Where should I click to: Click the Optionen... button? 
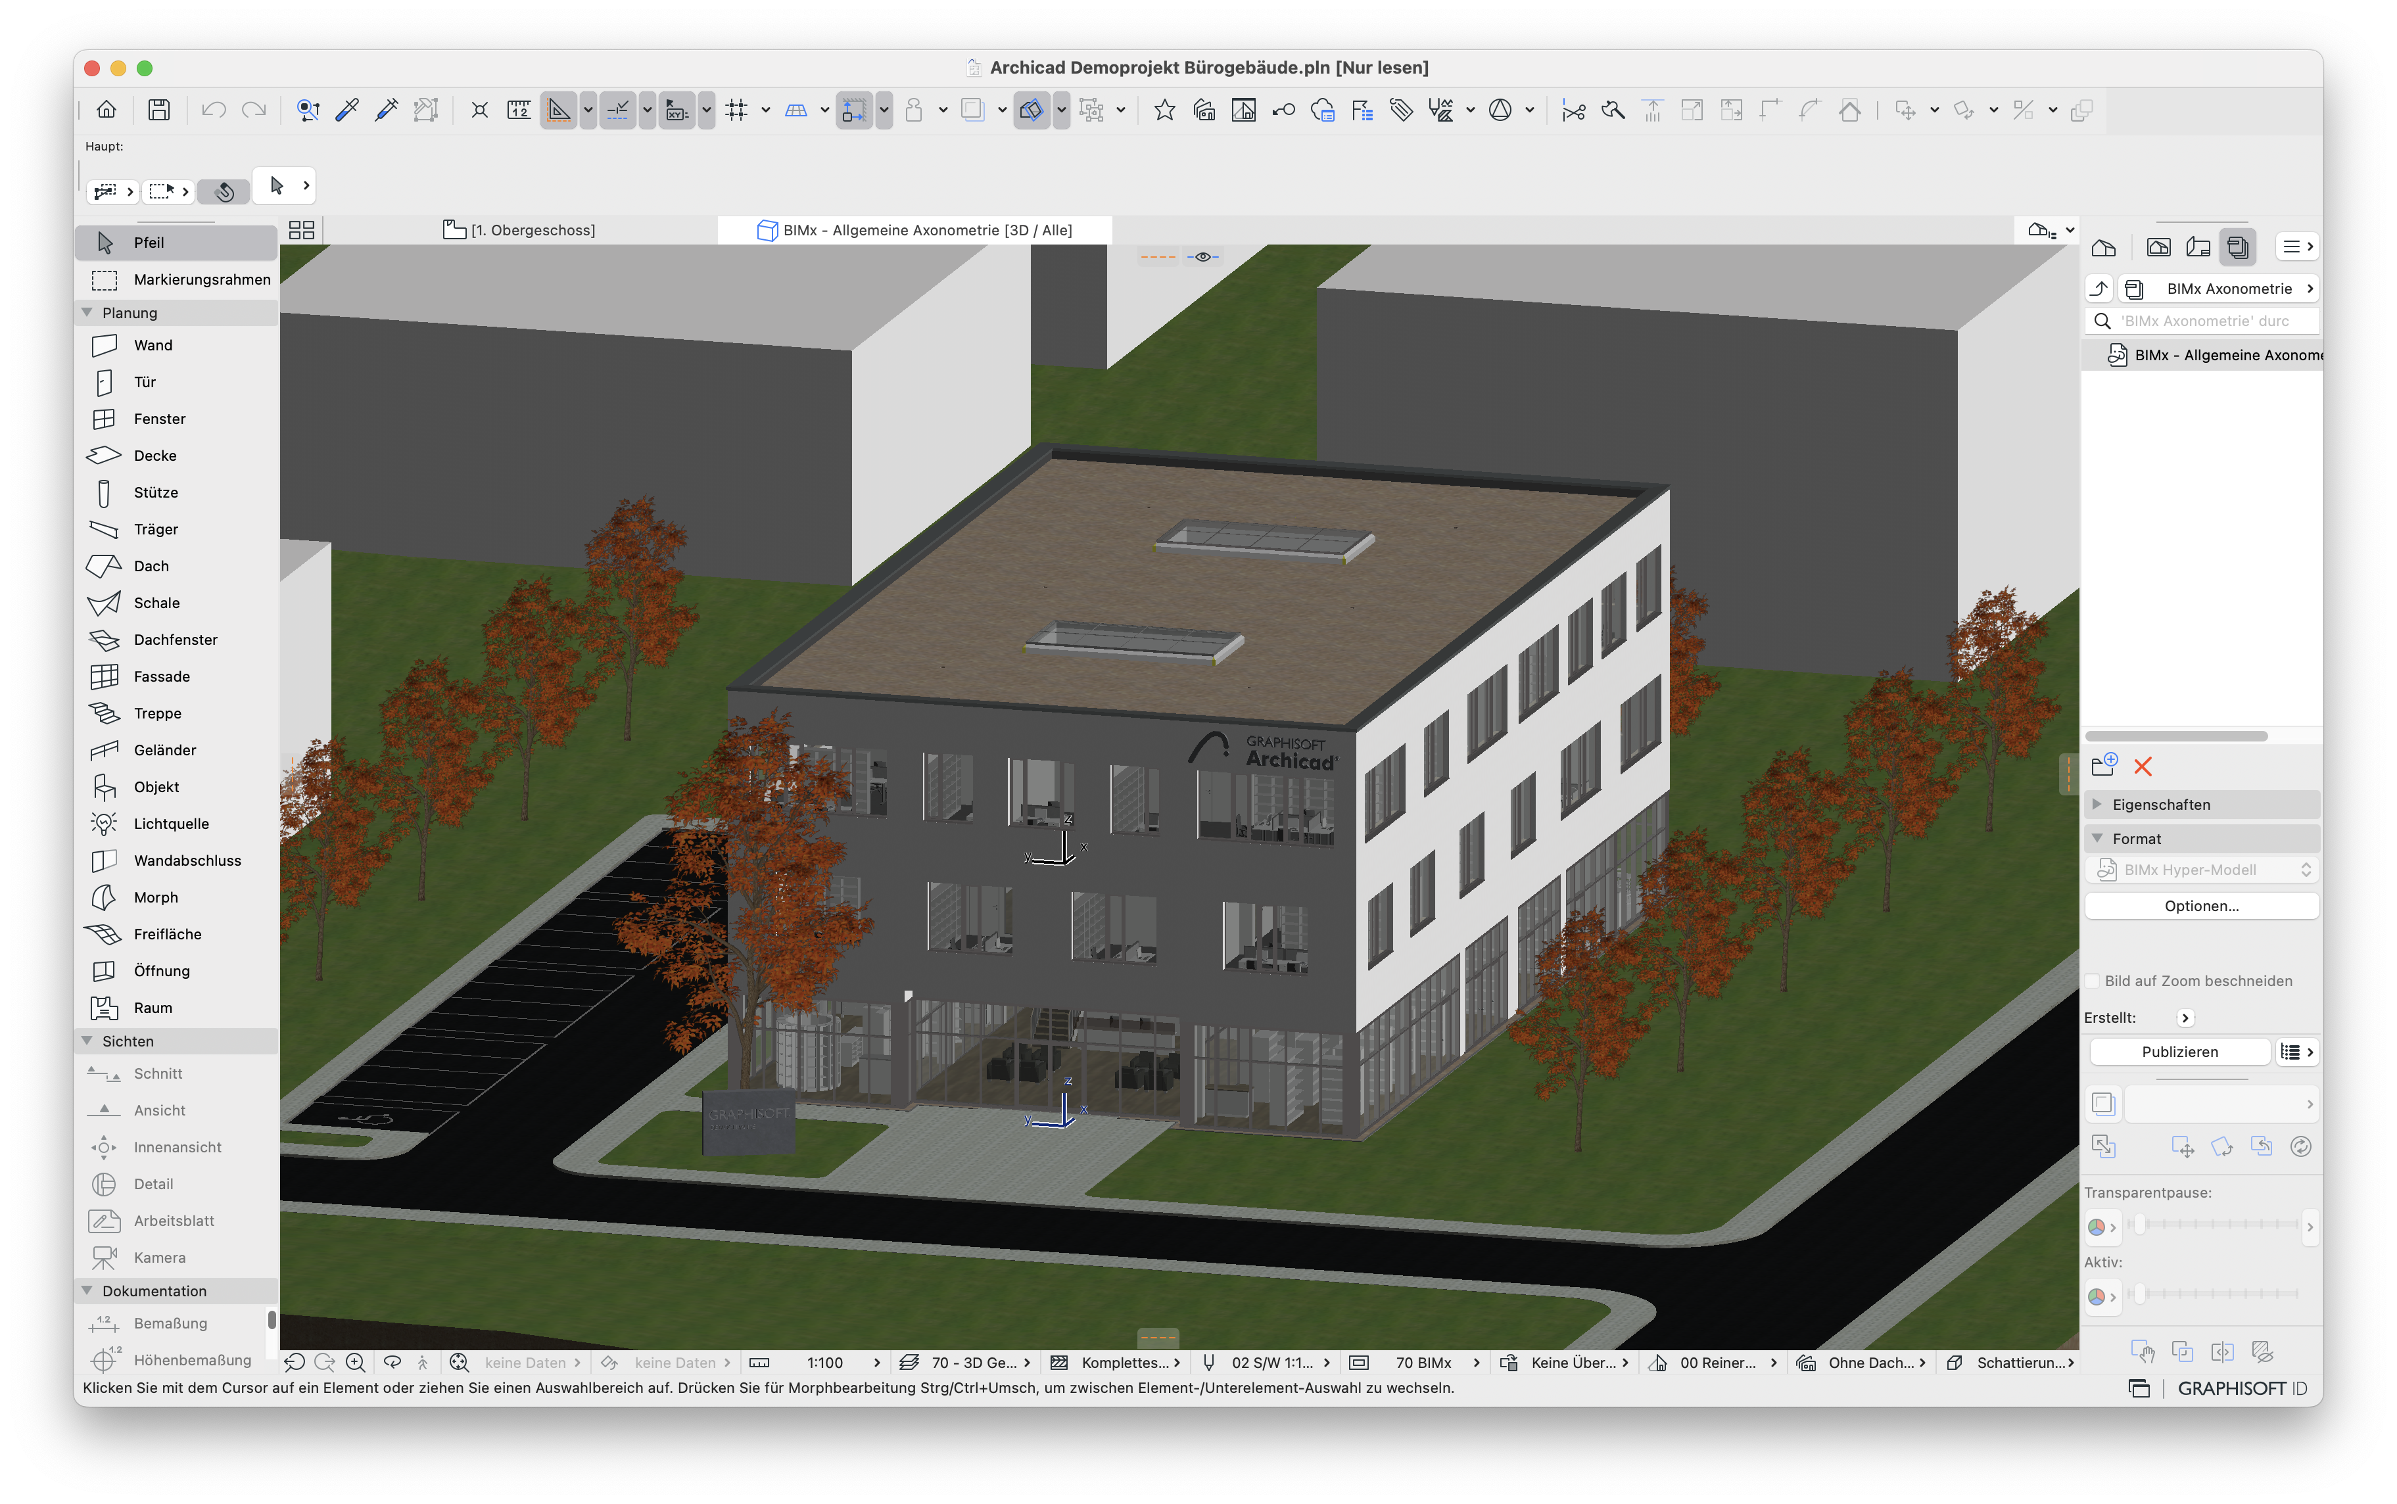pyautogui.click(x=2201, y=905)
